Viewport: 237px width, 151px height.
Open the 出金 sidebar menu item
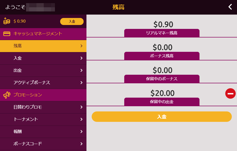(x=43, y=71)
